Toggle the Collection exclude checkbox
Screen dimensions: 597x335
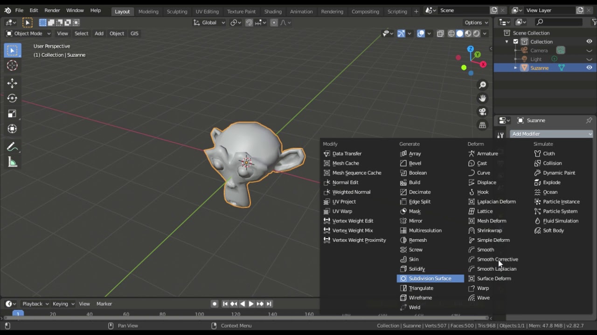(516, 41)
